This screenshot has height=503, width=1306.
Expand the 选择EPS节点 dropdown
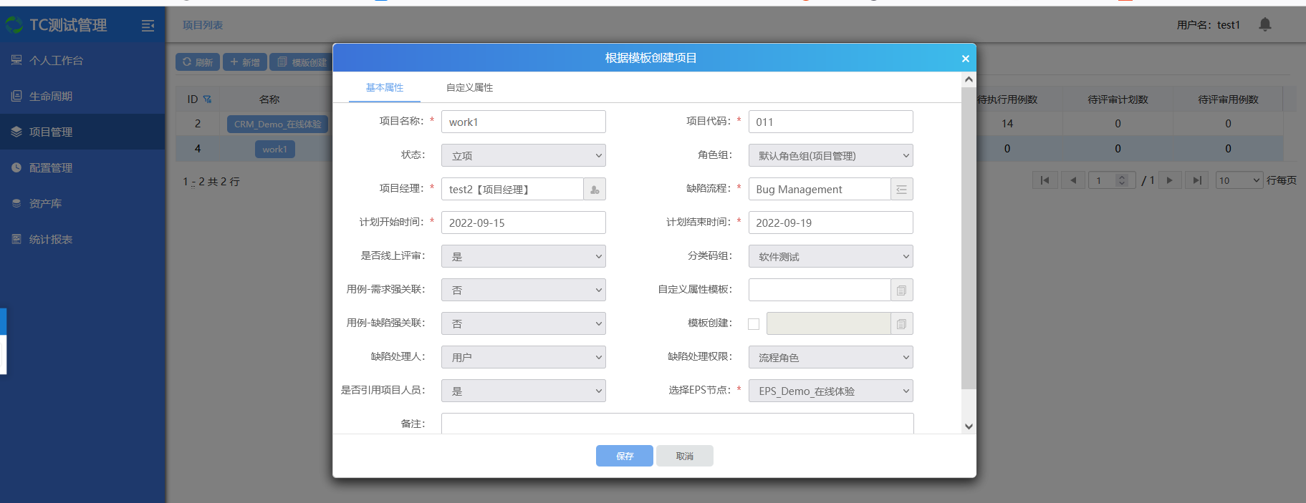[x=830, y=391]
